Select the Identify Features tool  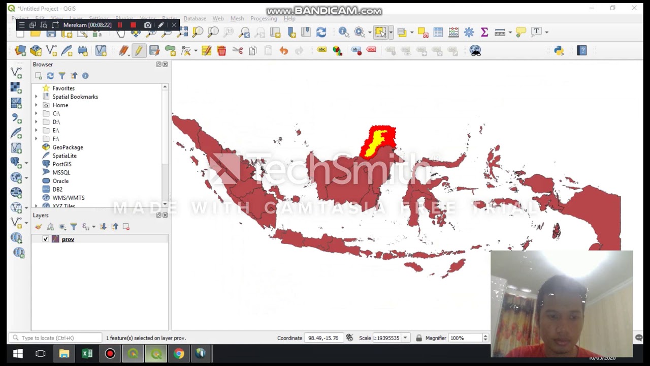[344, 32]
